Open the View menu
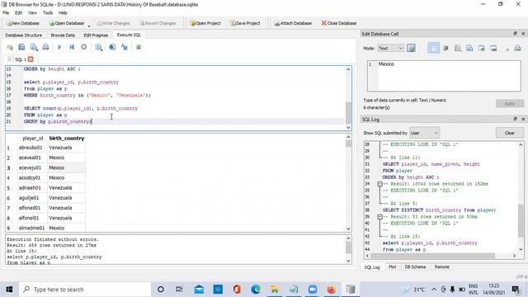Viewport: 528px width, 297px height. coord(33,13)
